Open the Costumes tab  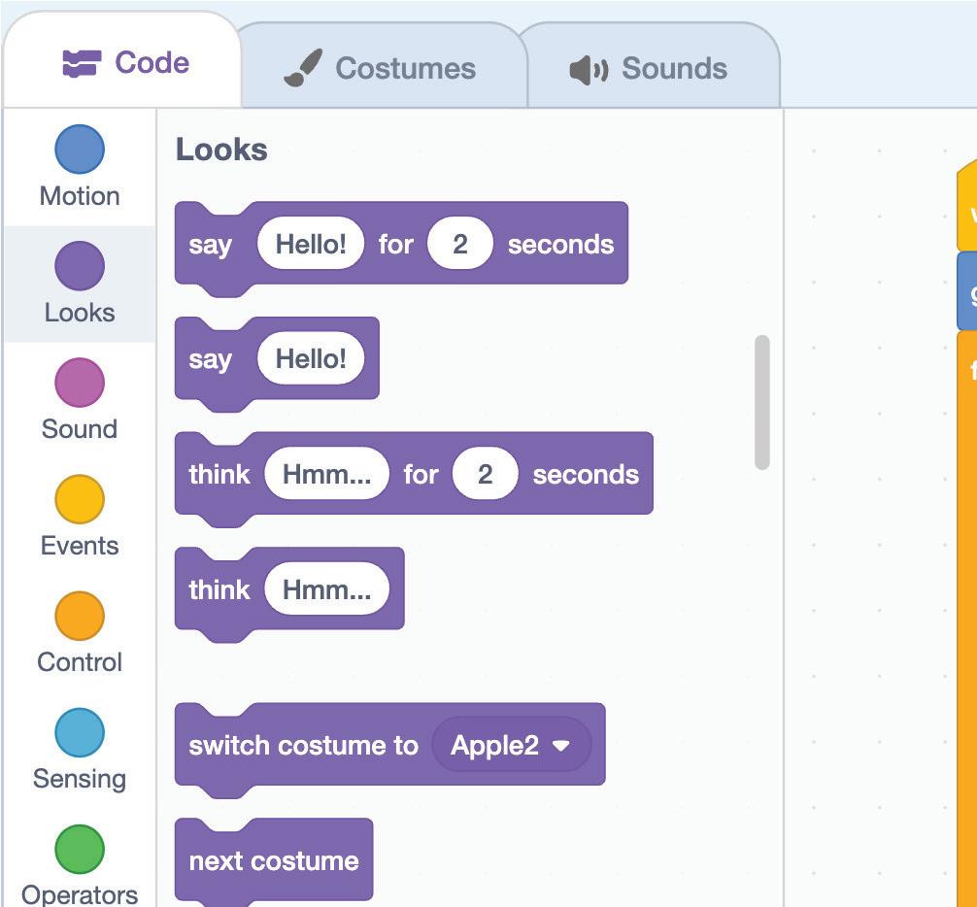381,68
